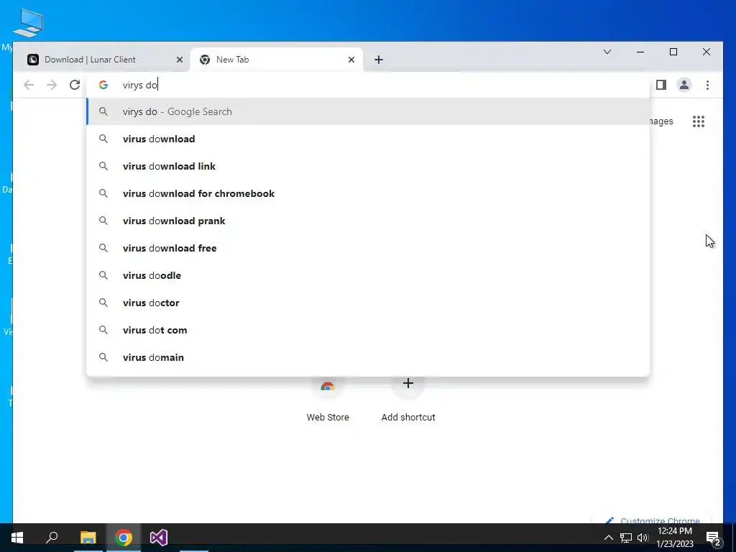
Task: Click the network tray icon
Action: 626,538
